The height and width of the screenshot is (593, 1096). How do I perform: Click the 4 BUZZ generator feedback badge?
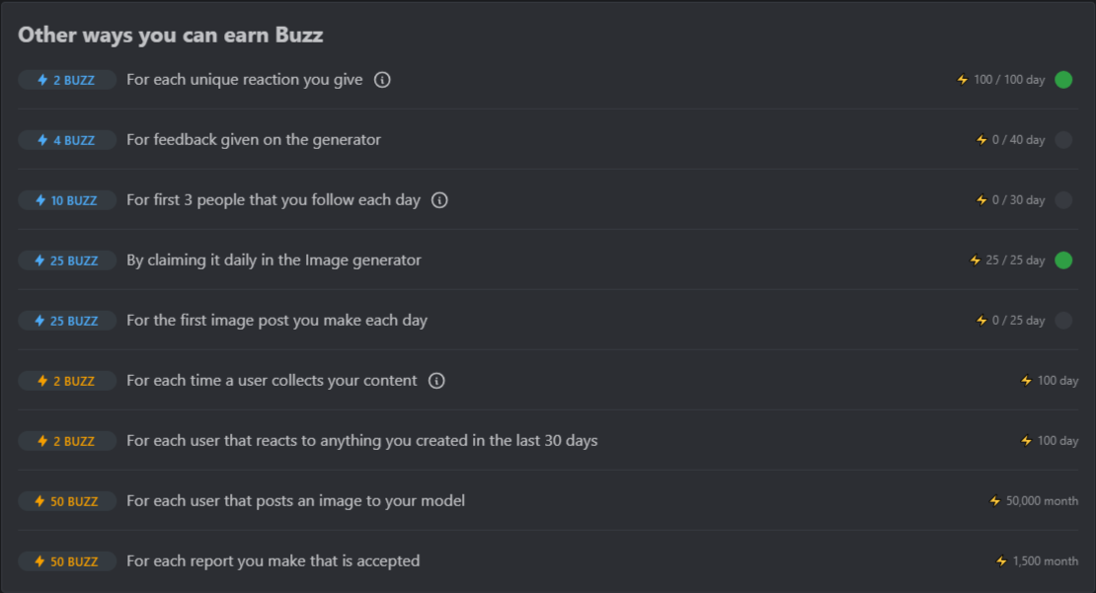pos(67,140)
